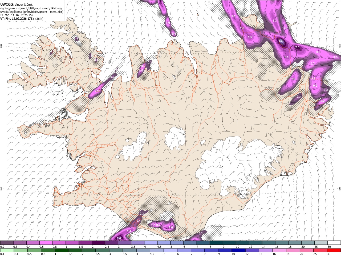Select the bright pink swatch between 0.5 and 0.8
341x256 pixels.
click(46, 243)
